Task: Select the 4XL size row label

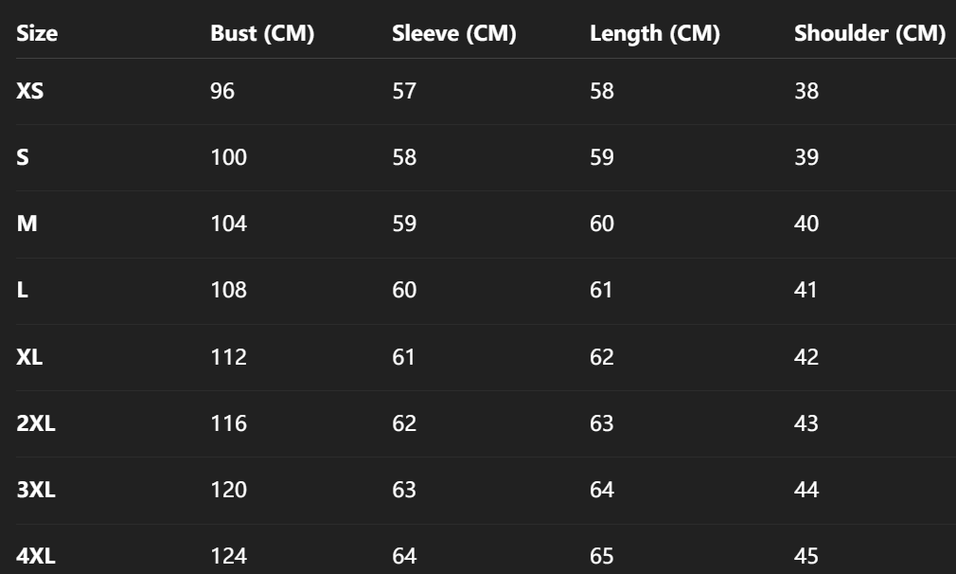Action: click(36, 556)
